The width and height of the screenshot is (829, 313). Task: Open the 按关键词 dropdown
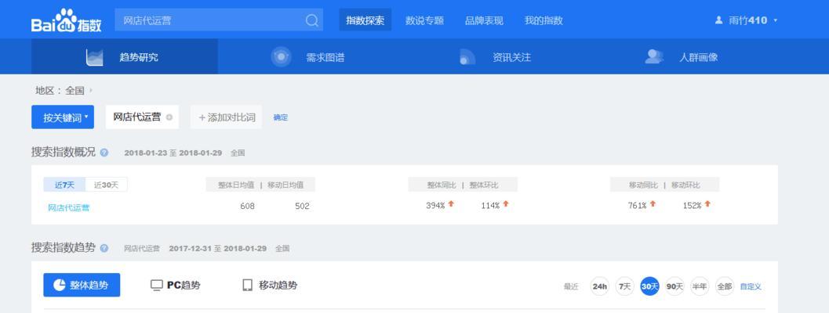pyautogui.click(x=63, y=117)
